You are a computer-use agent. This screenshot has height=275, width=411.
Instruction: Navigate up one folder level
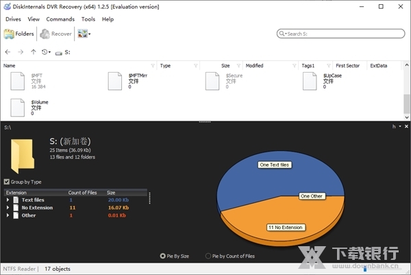(34, 52)
